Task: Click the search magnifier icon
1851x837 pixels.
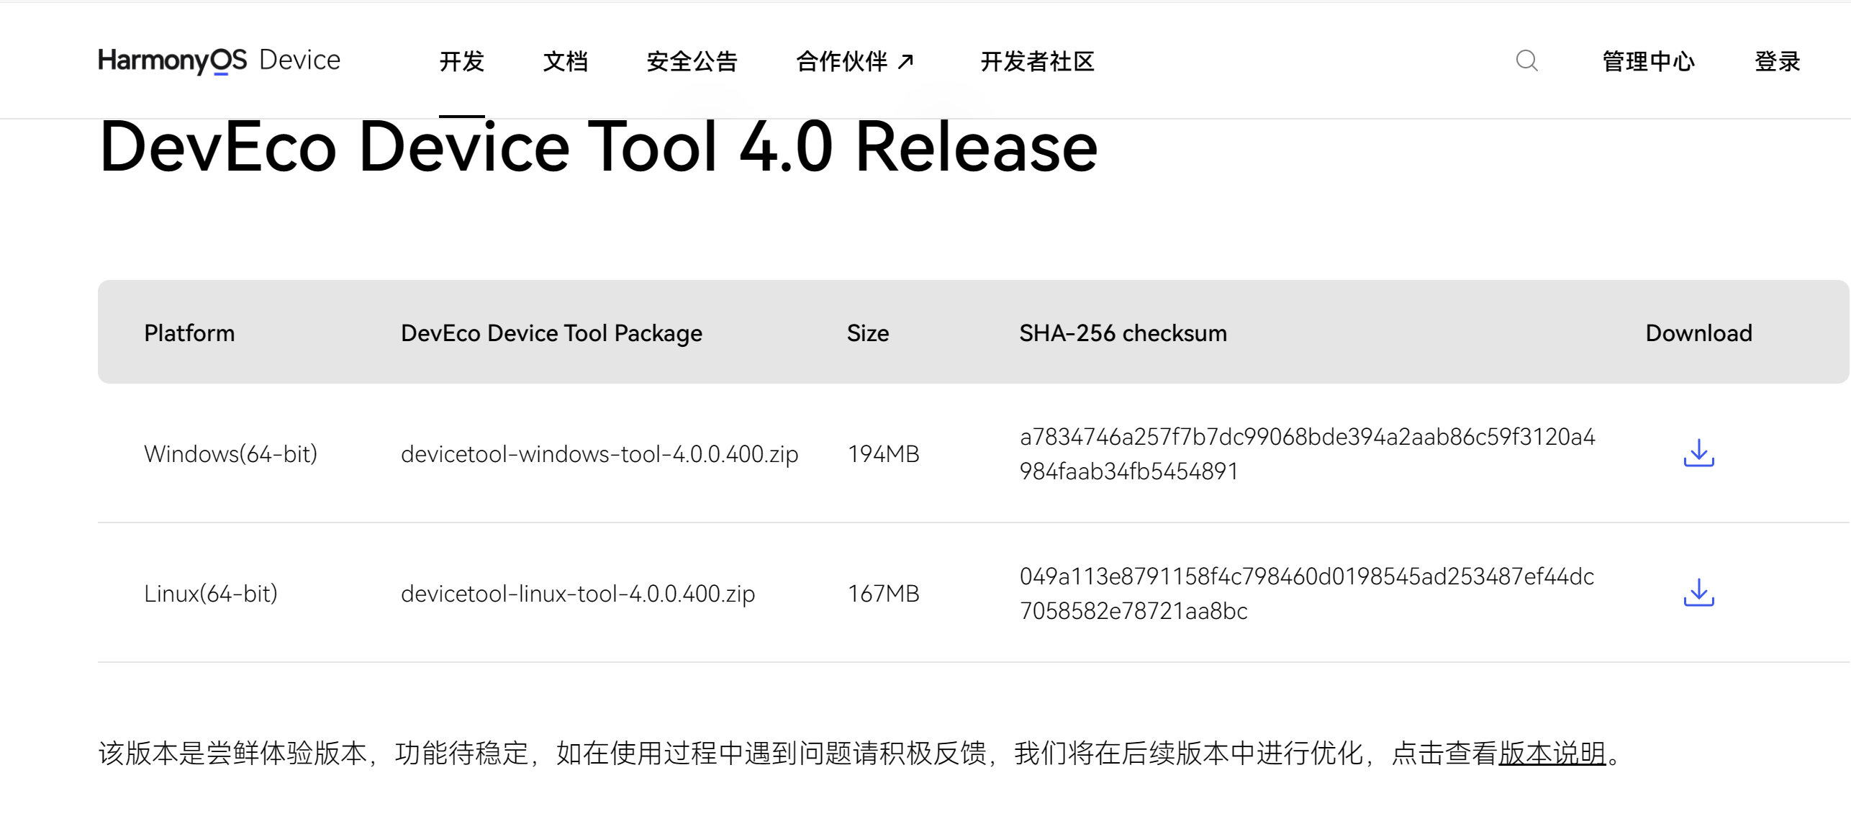Action: pyautogui.click(x=1526, y=60)
